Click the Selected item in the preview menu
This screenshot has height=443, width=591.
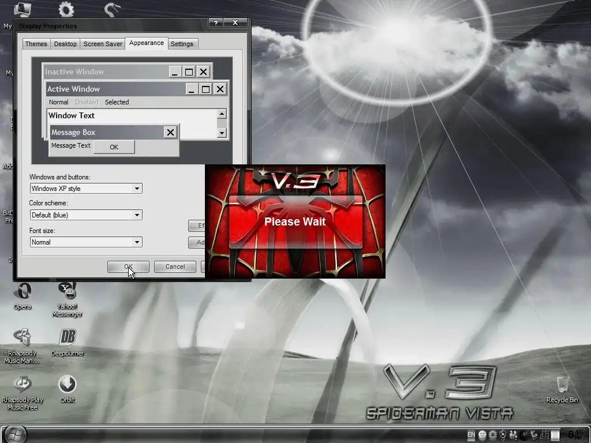(x=117, y=102)
